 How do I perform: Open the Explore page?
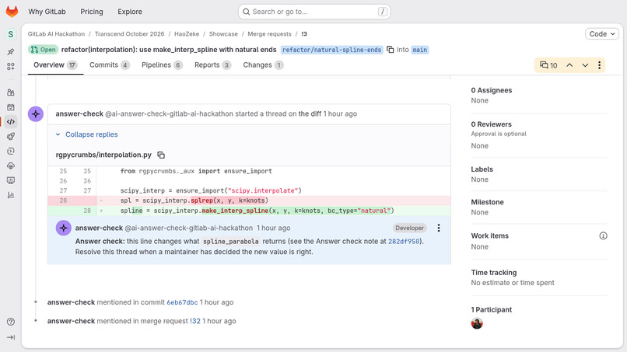pyautogui.click(x=130, y=12)
